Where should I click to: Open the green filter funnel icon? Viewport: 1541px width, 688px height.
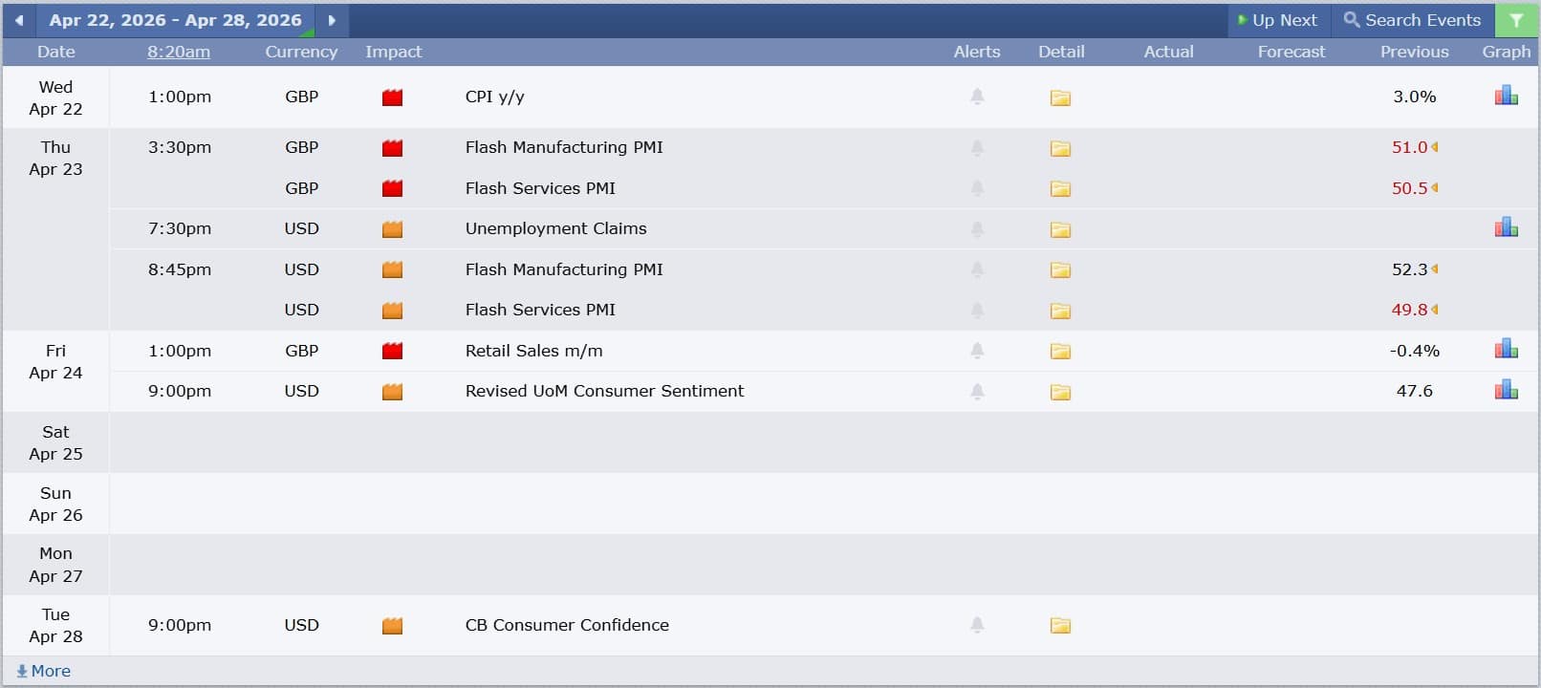pos(1516,20)
